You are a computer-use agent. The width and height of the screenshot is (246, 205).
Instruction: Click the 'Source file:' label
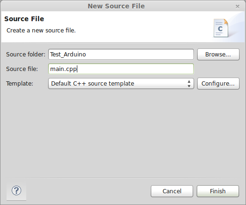(22, 69)
